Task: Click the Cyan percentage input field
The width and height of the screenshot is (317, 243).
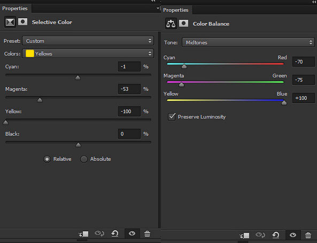Action: point(129,67)
